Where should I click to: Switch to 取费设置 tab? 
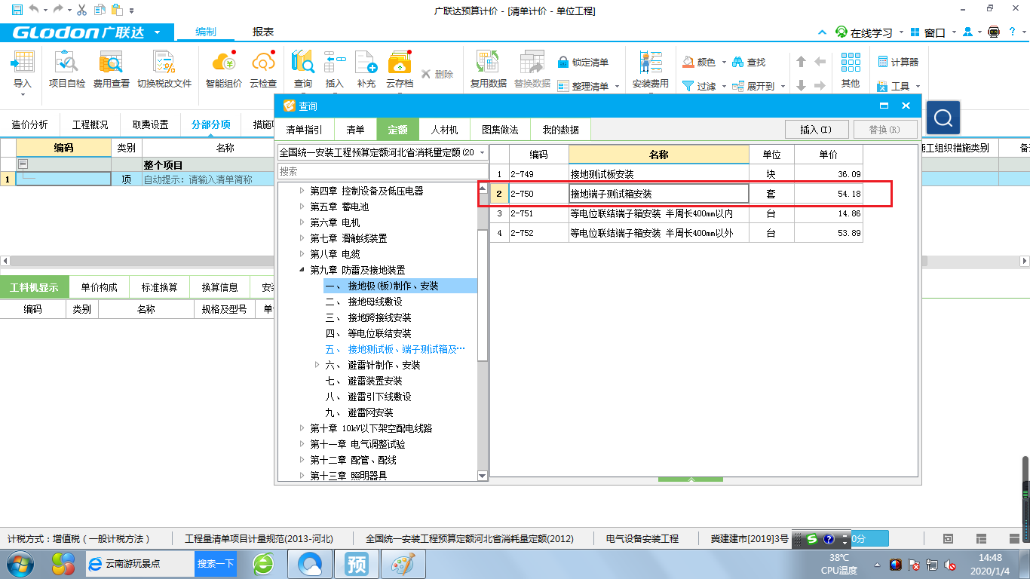(x=150, y=124)
